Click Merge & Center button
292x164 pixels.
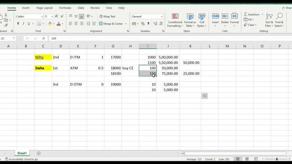point(111,24)
